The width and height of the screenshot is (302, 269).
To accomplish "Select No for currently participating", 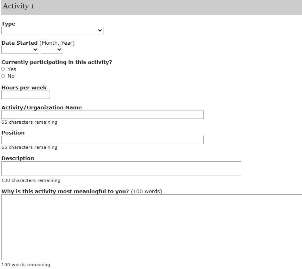I will pos(3,76).
